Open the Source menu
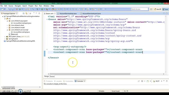The image size is (169, 95). (11, 6)
